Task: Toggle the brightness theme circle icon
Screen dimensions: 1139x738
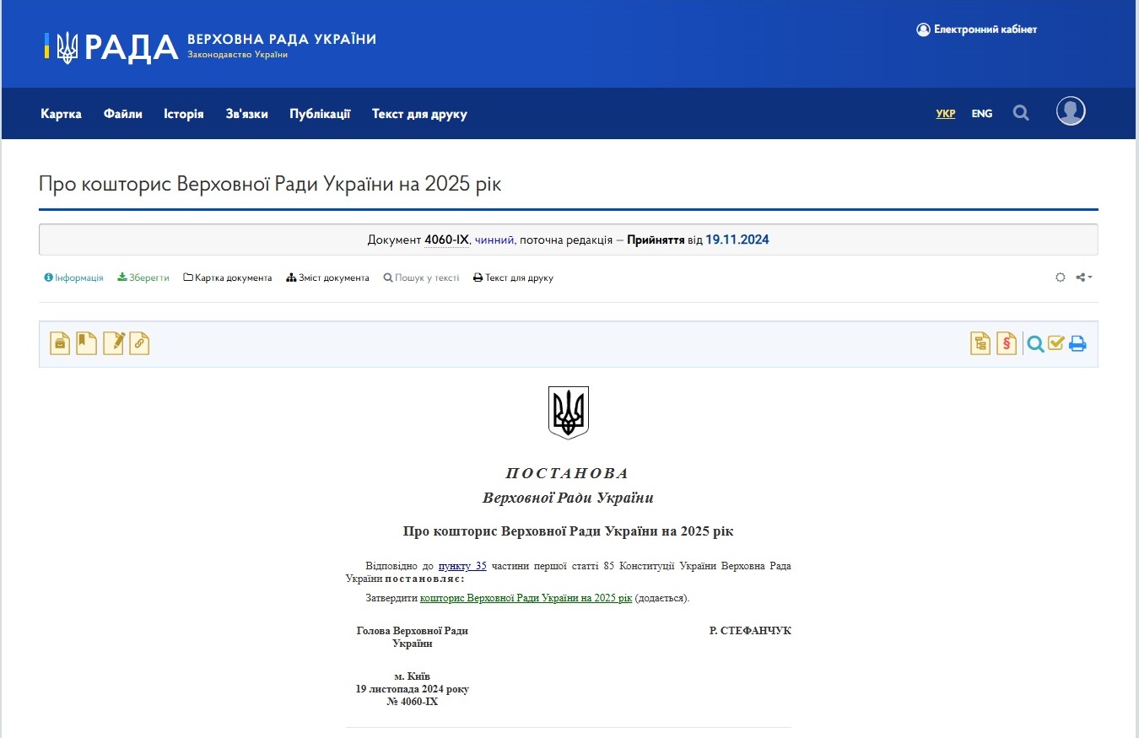Action: [1061, 277]
